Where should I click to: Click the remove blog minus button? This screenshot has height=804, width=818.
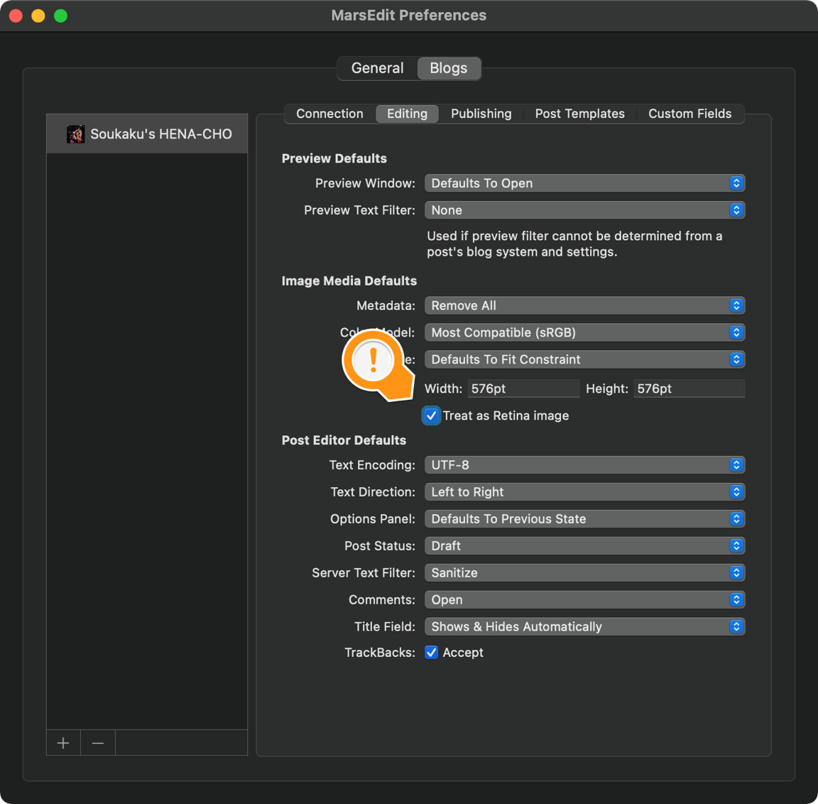coord(97,742)
